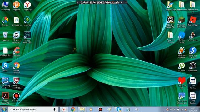Screen dimensions: 200x112
Task: Select the WarThunder desktop shortcut
Action: pos(193,36)
